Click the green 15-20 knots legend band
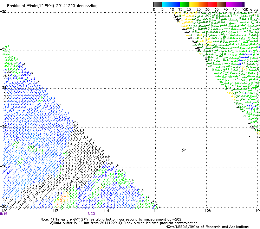 point(185,4)
